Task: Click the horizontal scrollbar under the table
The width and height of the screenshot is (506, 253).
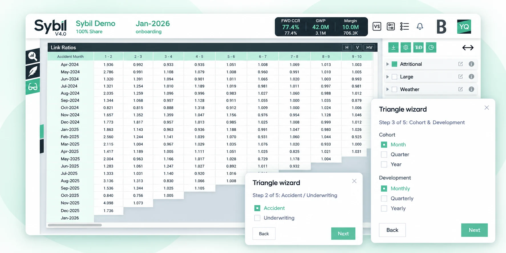Action: point(75,225)
